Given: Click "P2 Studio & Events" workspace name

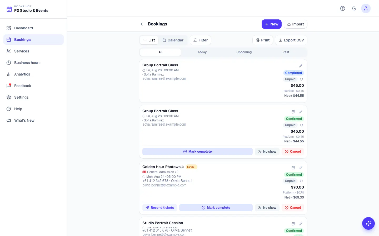Looking at the screenshot, I should [x=31, y=10].
